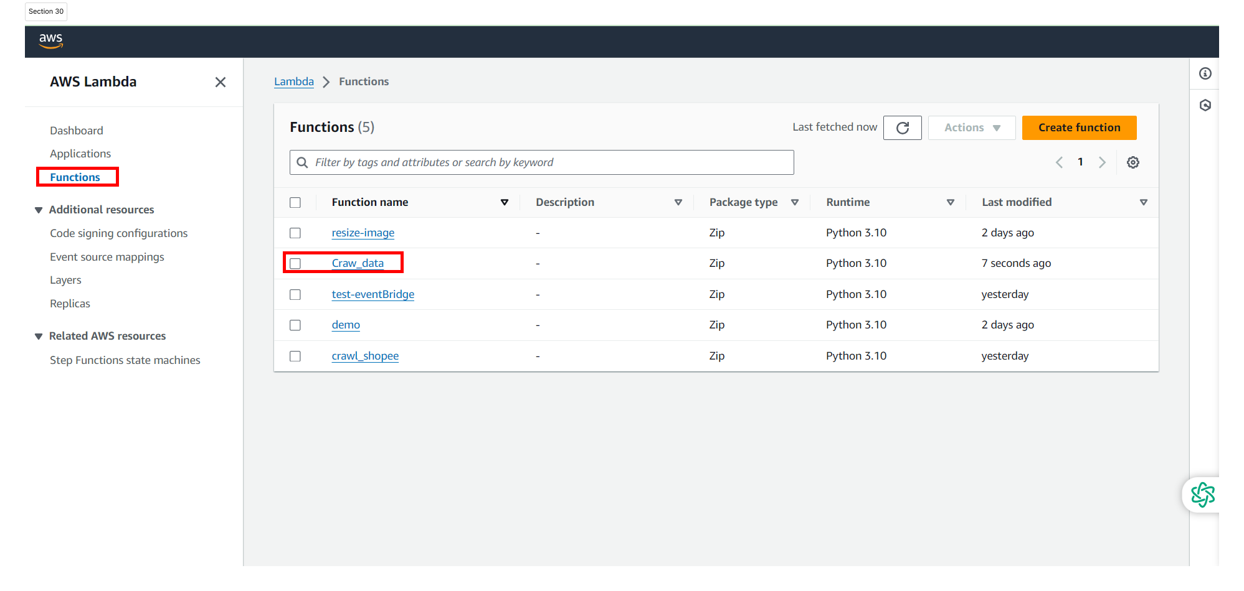Click breadcrumb chevron after Lambda

click(x=326, y=82)
